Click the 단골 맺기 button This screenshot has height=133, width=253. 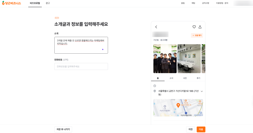[x=197, y=35]
